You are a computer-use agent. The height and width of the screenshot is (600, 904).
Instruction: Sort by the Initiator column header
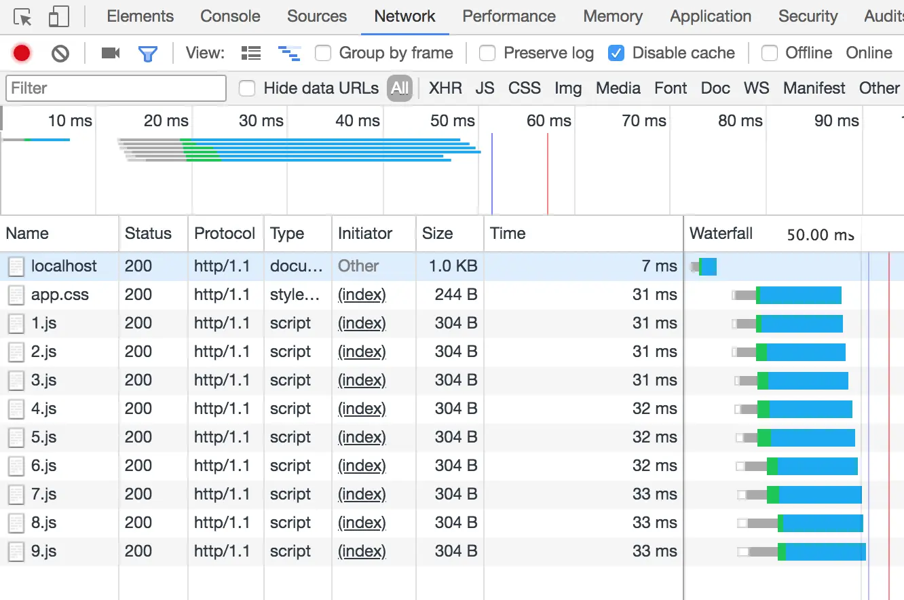(374, 233)
